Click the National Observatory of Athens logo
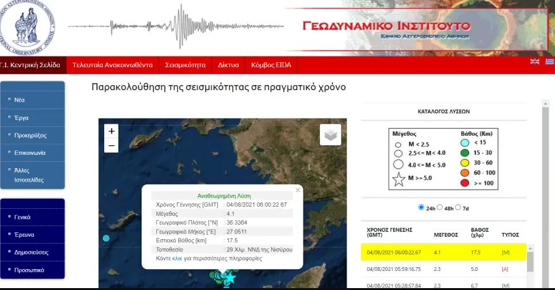Screen dimensions: 555x290 [27, 27]
